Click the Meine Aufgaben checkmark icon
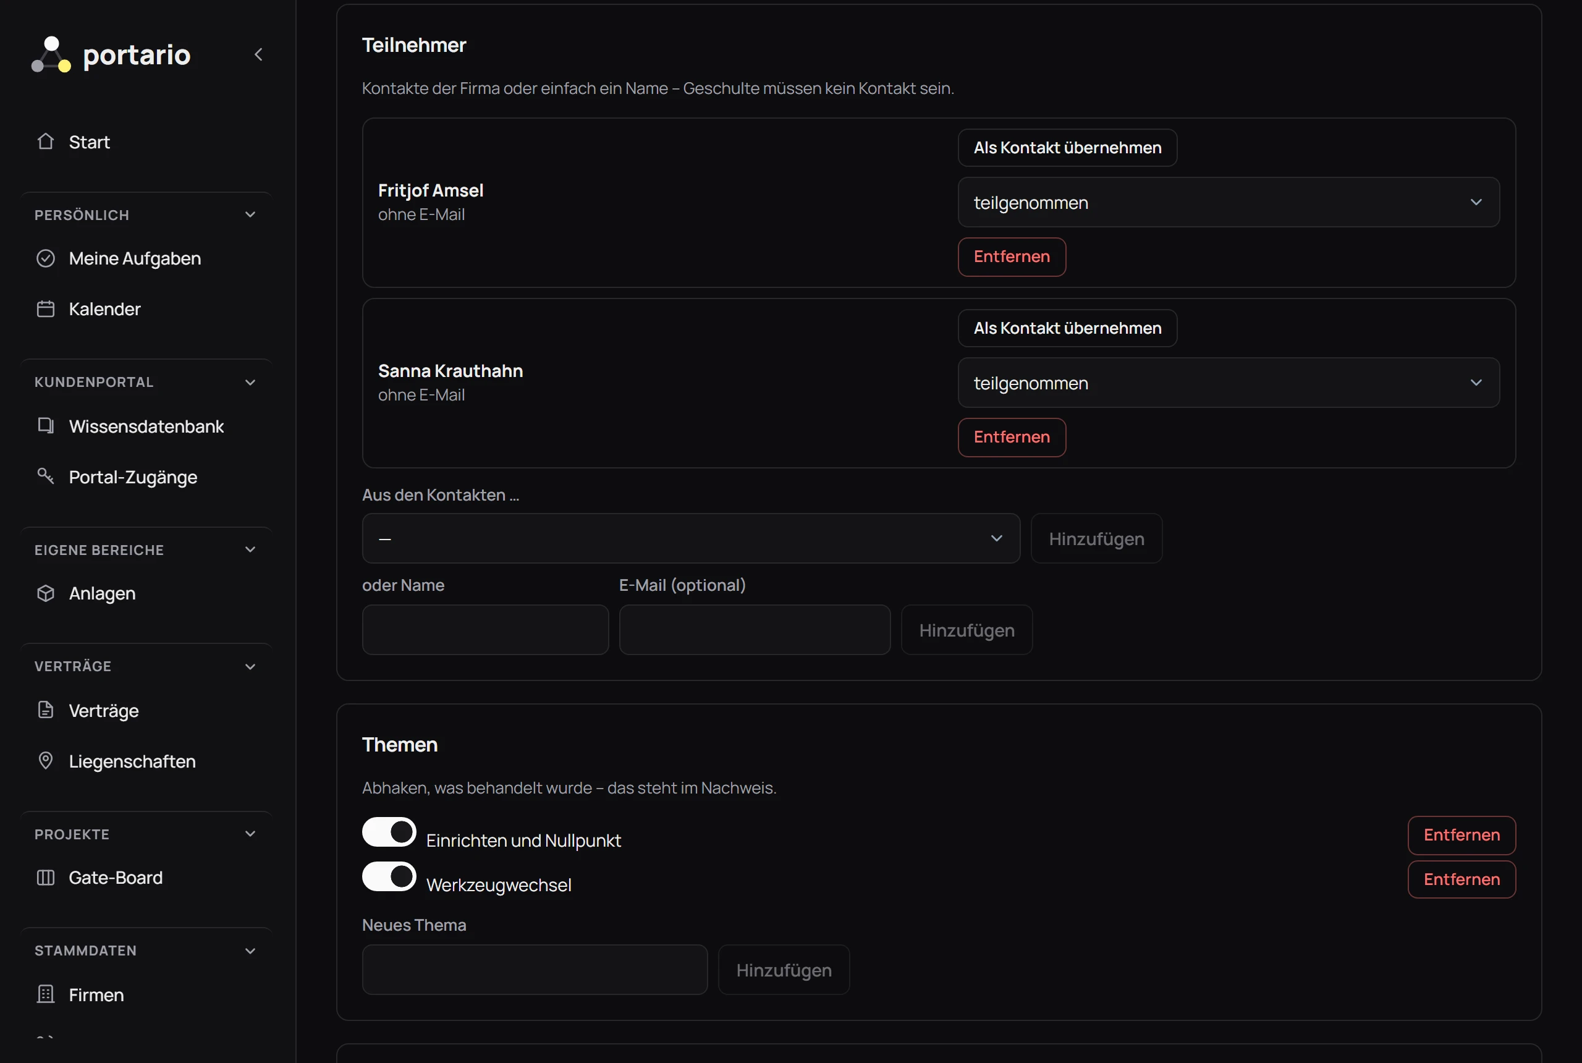 point(45,258)
